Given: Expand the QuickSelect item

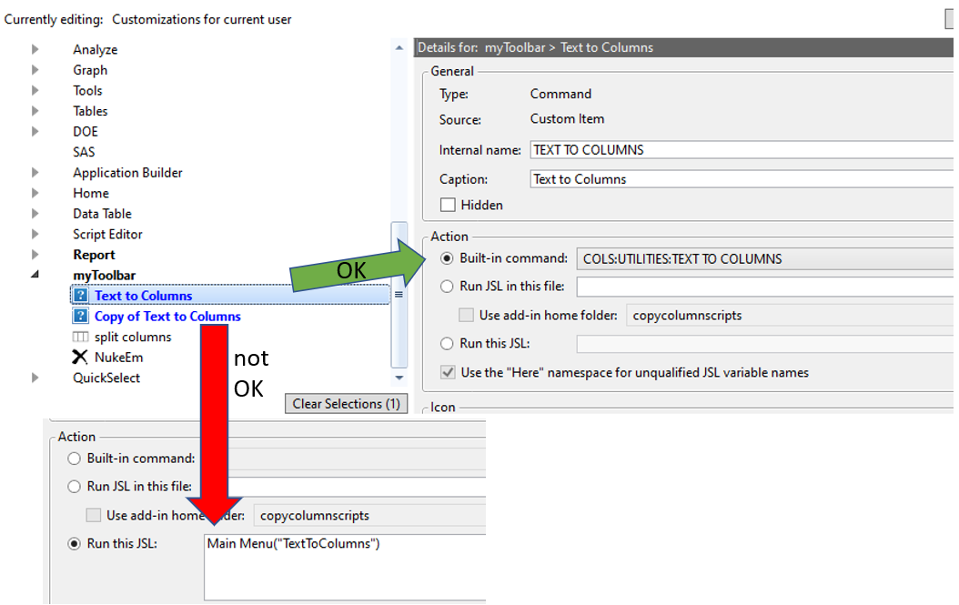Looking at the screenshot, I should point(34,378).
